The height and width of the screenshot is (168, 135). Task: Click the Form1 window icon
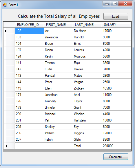click(x=5, y=5)
